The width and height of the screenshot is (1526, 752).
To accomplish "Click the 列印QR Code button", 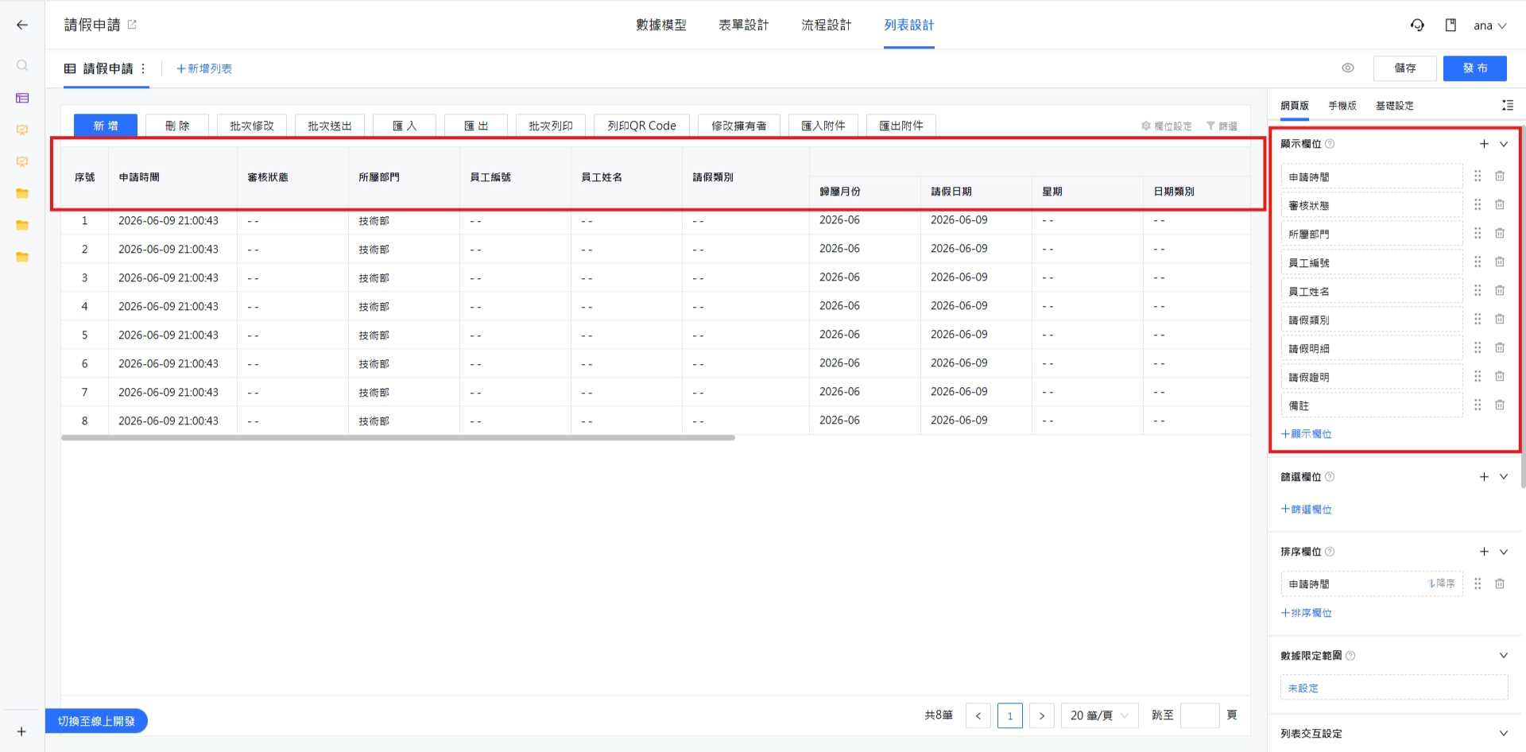I will pyautogui.click(x=642, y=126).
